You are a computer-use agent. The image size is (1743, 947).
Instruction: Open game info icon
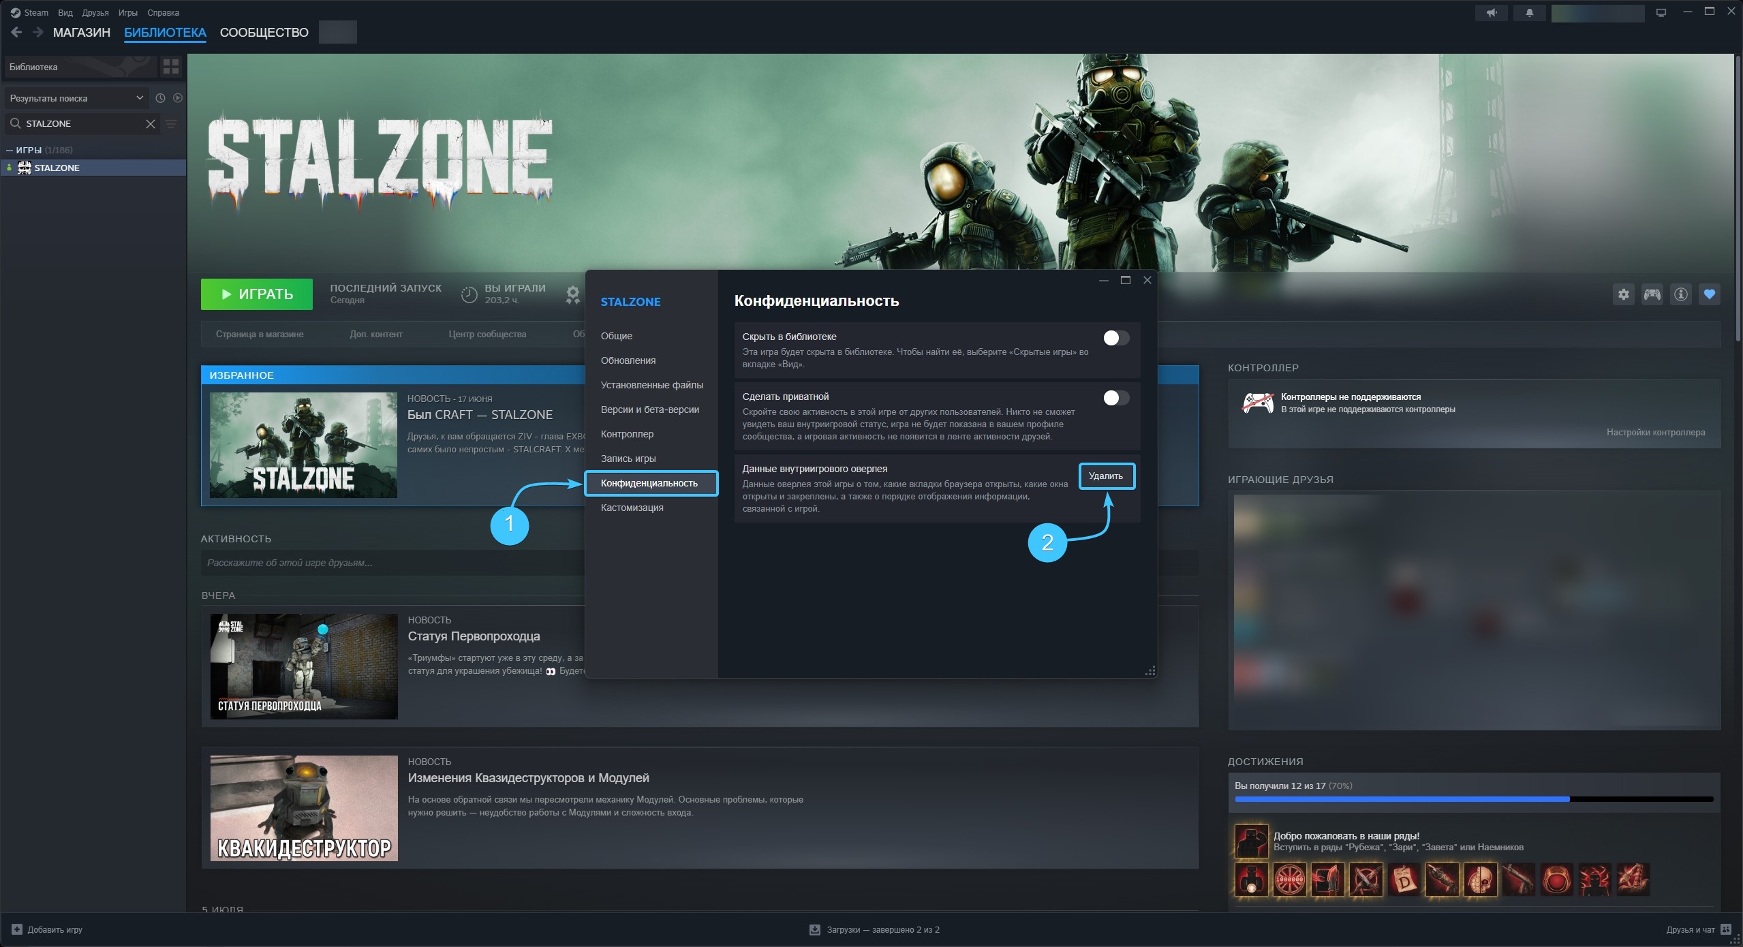1681,294
